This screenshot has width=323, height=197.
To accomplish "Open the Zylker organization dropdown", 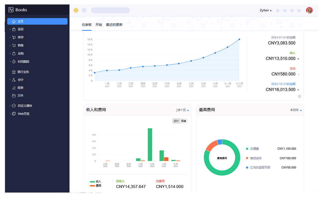I will [266, 10].
